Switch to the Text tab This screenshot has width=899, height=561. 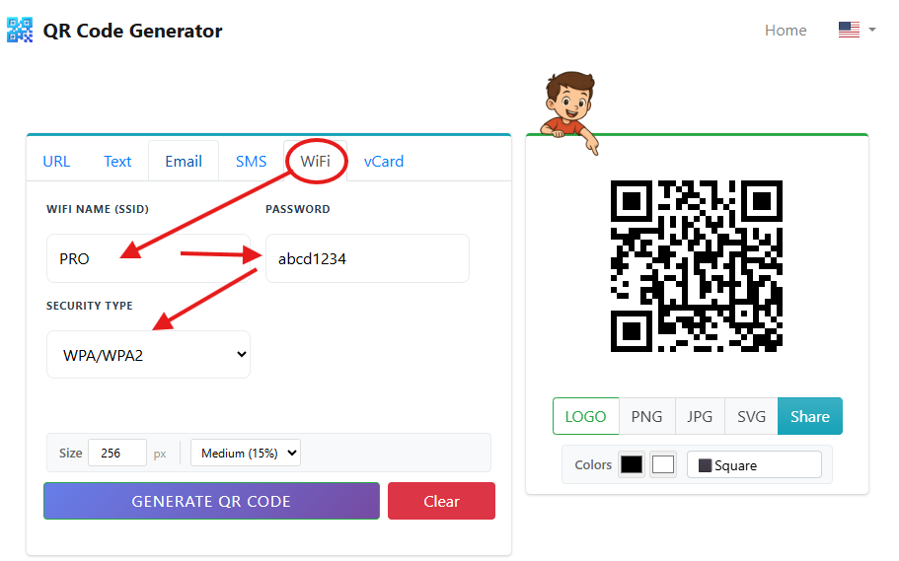tap(117, 161)
